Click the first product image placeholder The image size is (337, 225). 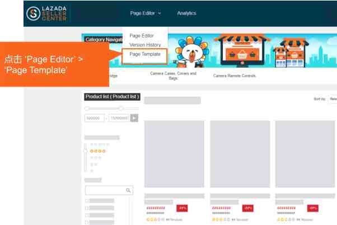(174, 154)
